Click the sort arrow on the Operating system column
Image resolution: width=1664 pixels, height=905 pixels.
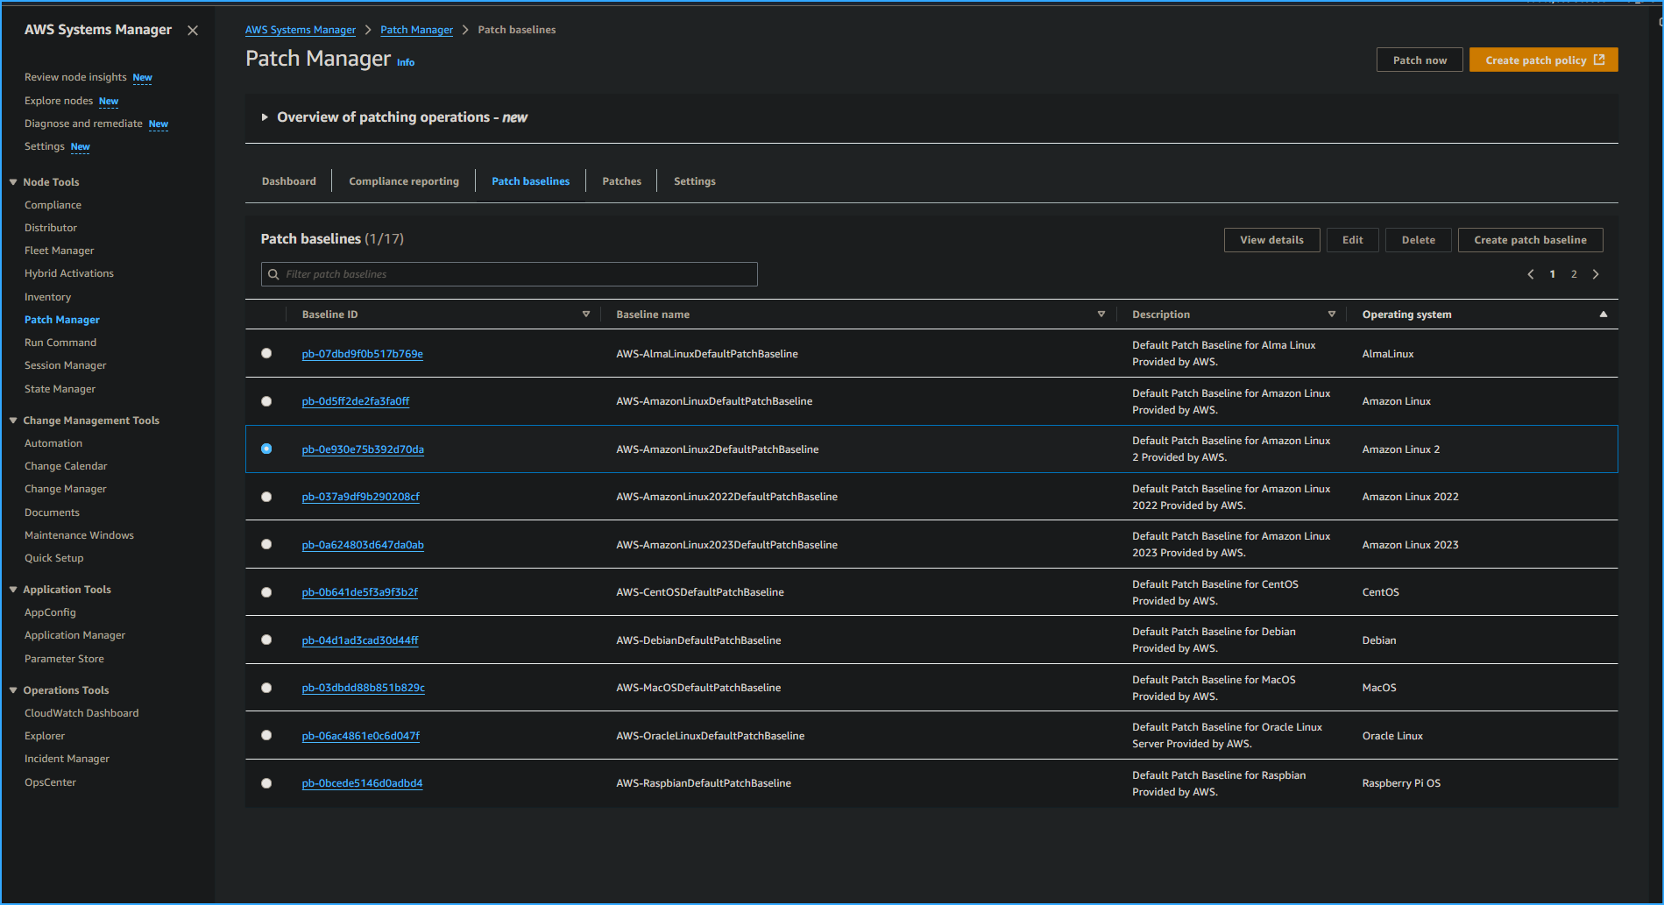[x=1604, y=314]
